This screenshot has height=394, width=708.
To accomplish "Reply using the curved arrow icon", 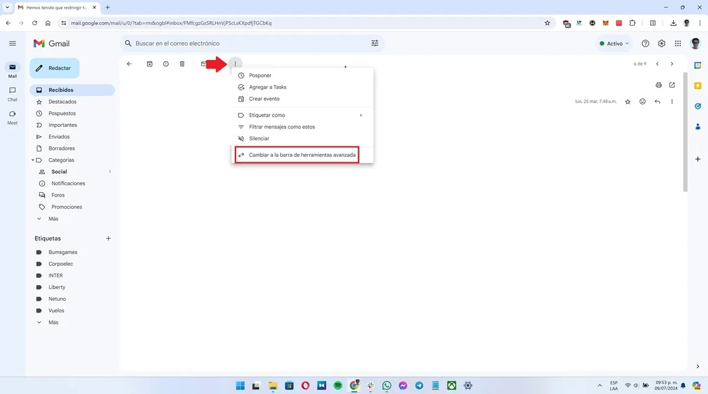I will 657,101.
